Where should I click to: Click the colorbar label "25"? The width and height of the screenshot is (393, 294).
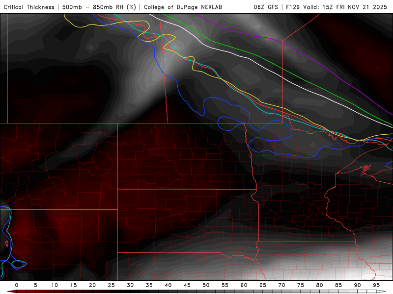pos(112,285)
